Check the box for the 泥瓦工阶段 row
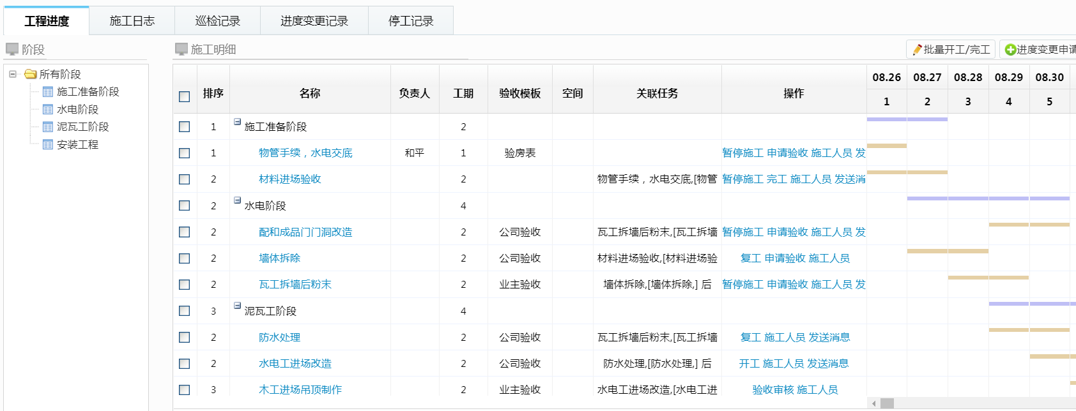 185,311
